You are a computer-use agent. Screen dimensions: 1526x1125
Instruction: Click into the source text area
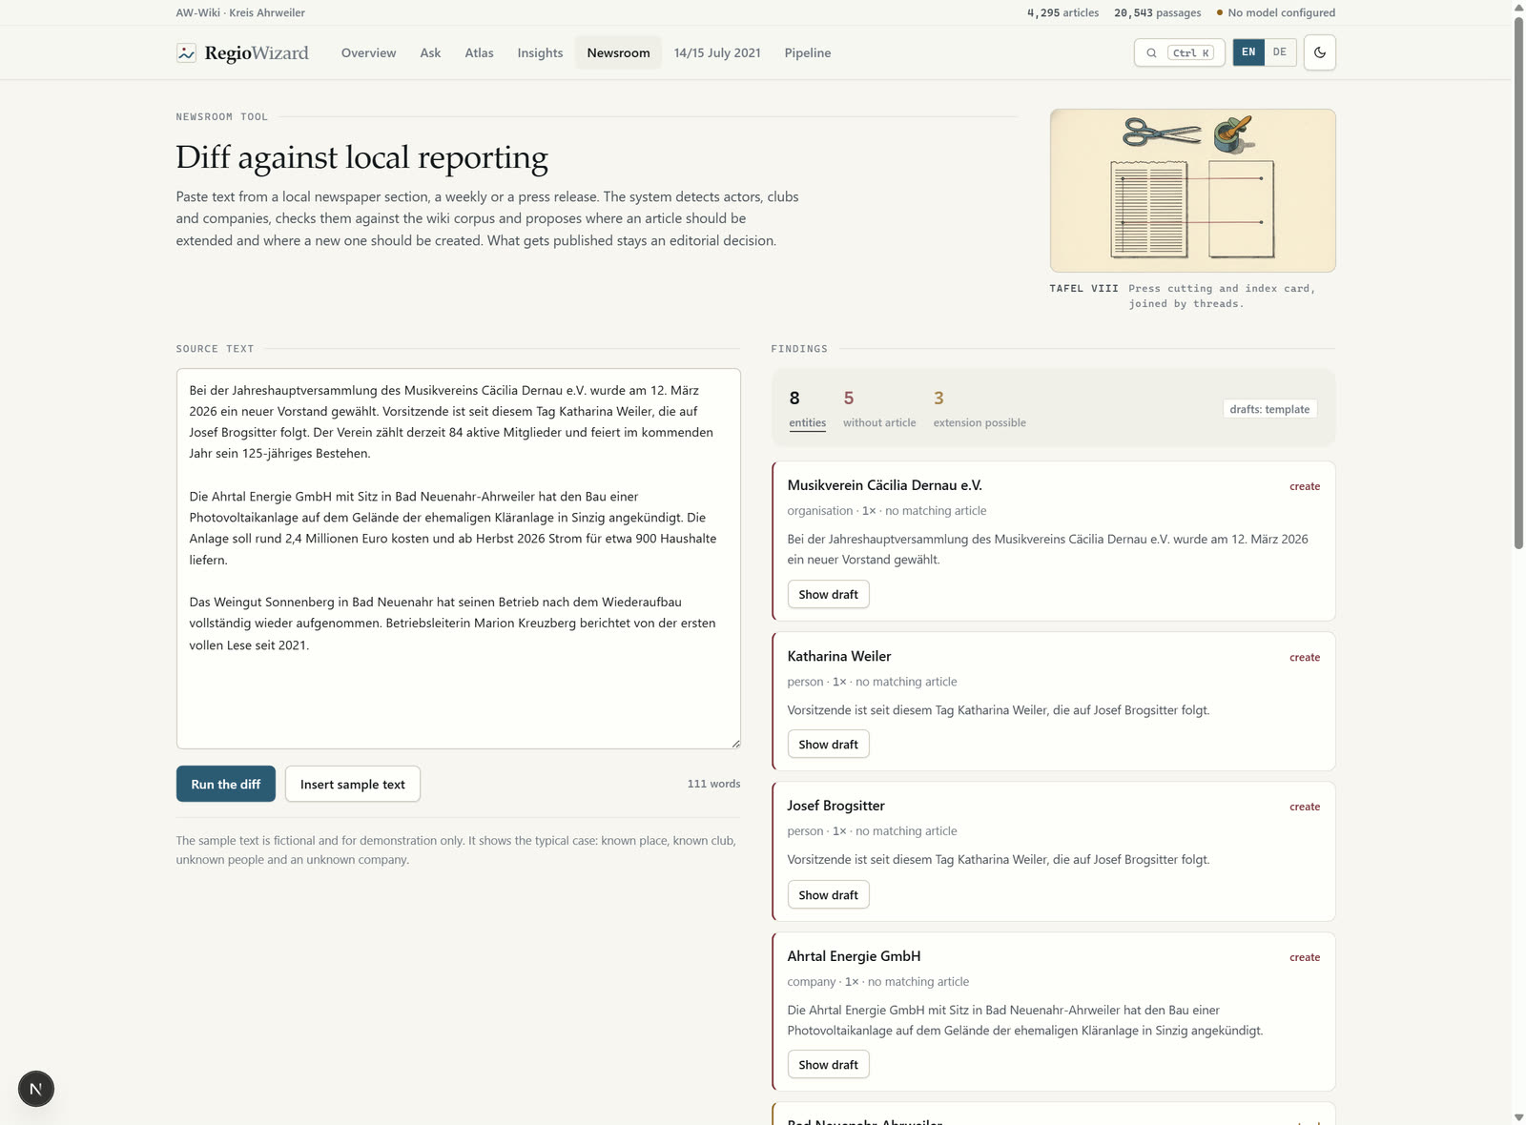point(458,559)
